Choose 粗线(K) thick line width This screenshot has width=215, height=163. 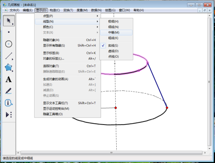116,38
